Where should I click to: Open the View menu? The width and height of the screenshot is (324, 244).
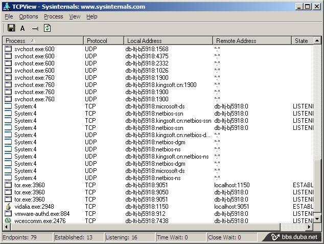click(x=75, y=16)
